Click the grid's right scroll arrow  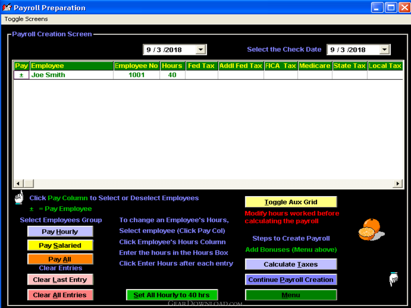pos(398,184)
